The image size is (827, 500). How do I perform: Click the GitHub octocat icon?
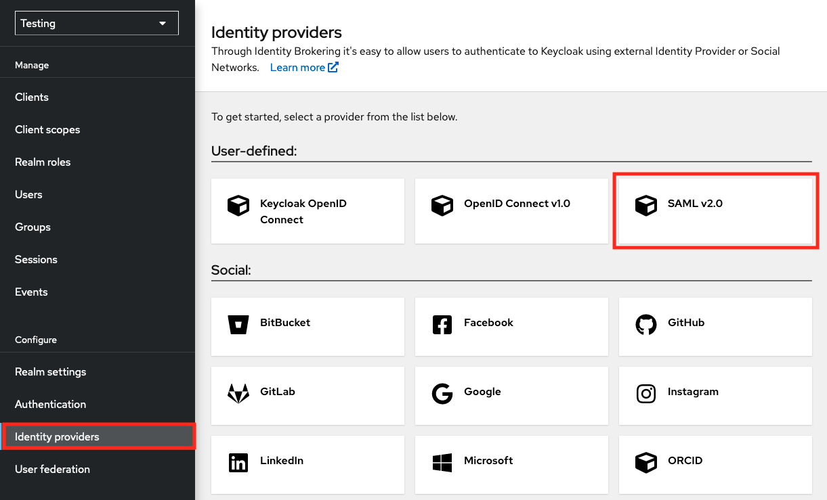645,324
